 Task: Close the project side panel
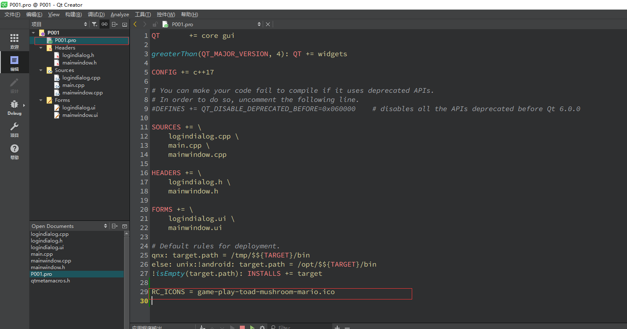click(125, 24)
